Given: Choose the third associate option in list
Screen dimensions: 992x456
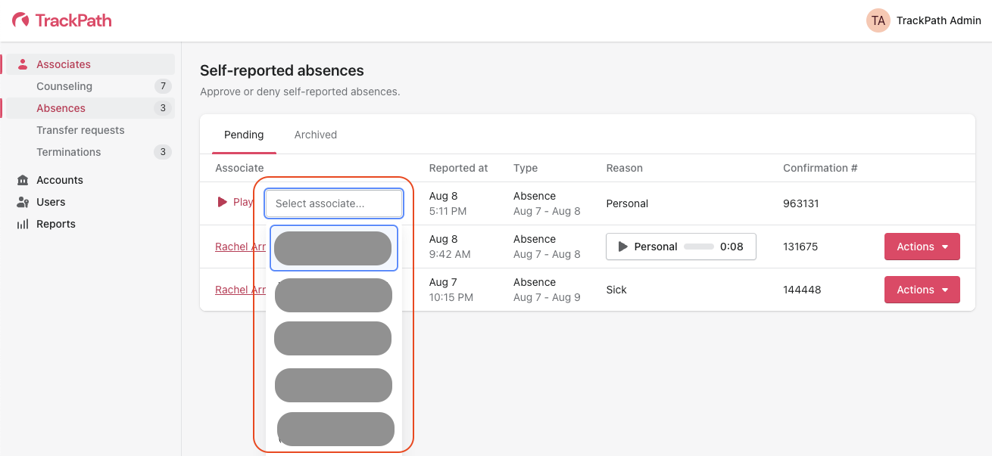Looking at the screenshot, I should 333,338.
